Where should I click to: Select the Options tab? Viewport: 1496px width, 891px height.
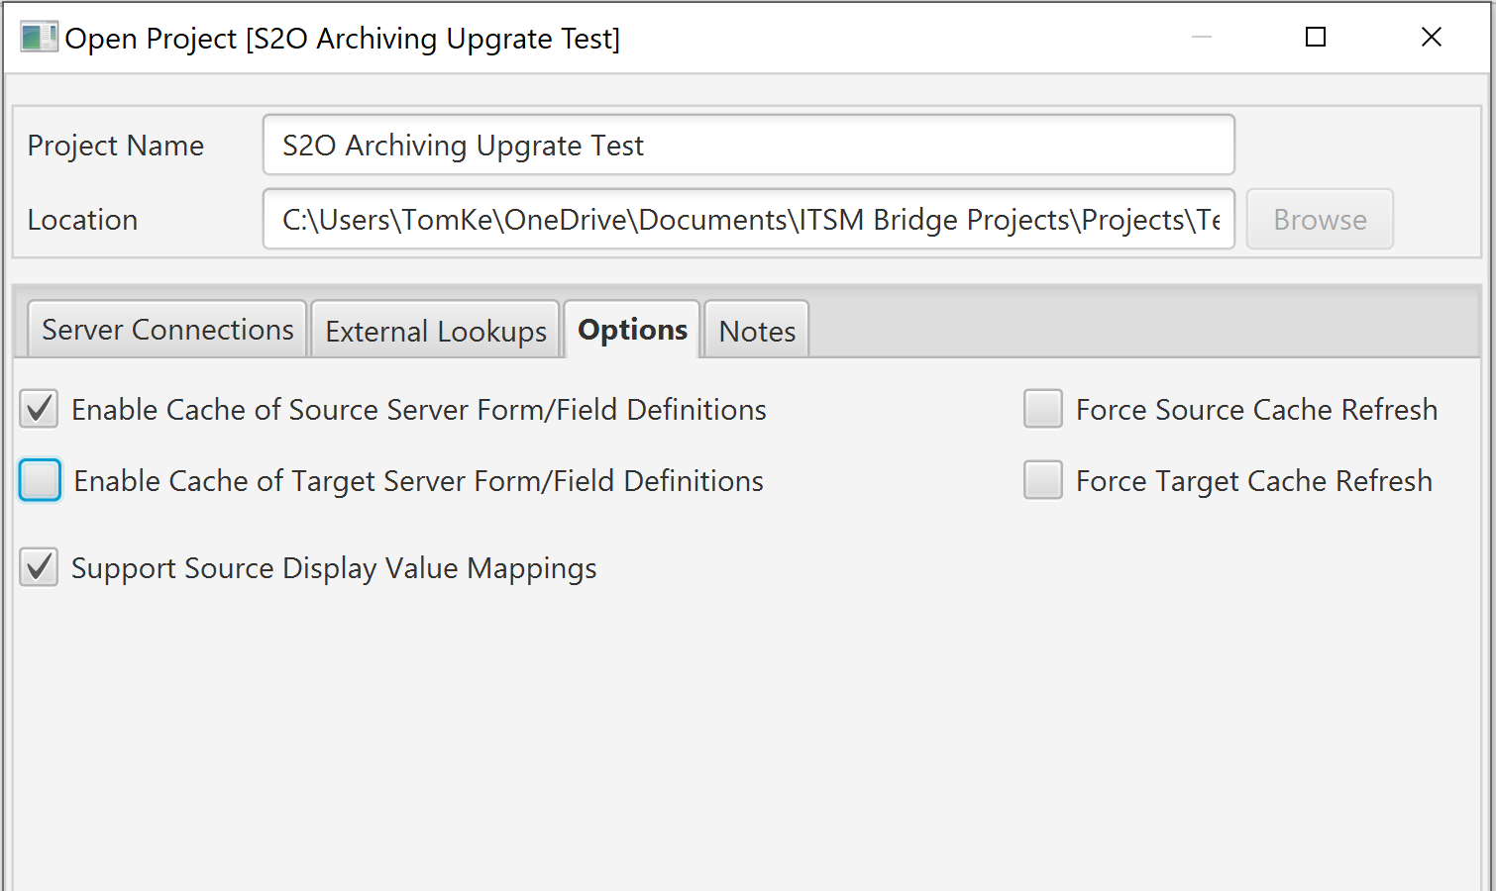click(x=632, y=330)
